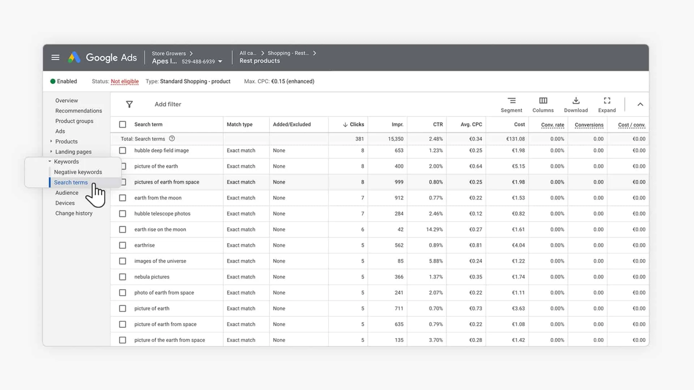The width and height of the screenshot is (694, 390).
Task: Open the Columns customization panel
Action: 543,104
